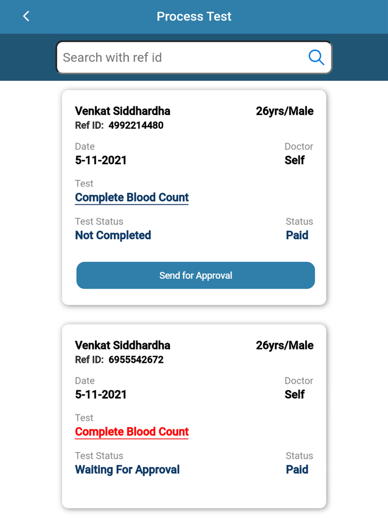Viewport: 388px width, 518px height.
Task: Click the Not Completed test status
Action: click(x=113, y=235)
